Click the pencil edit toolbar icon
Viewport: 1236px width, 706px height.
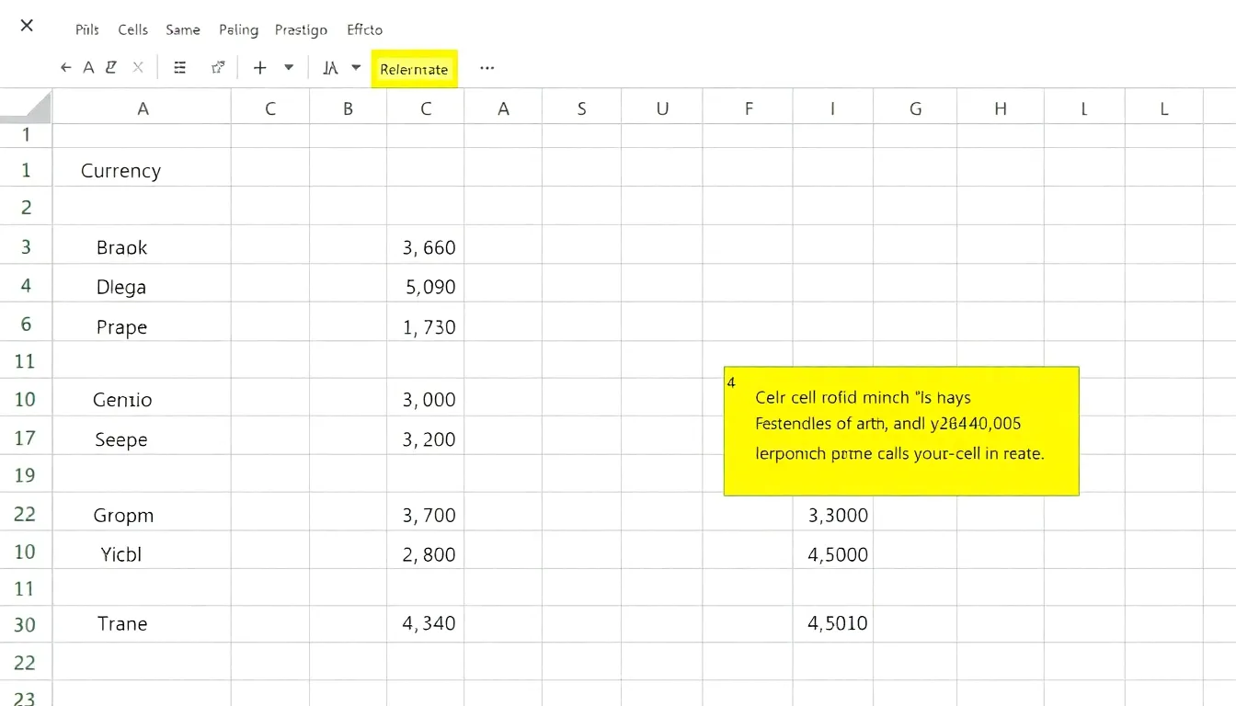(x=111, y=68)
